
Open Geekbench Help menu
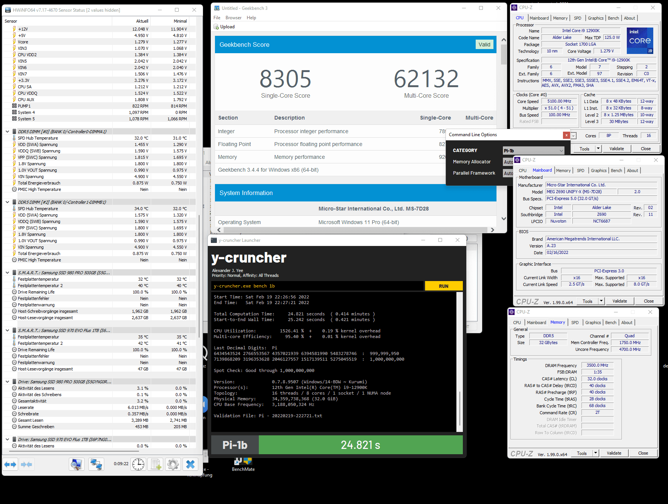tap(251, 18)
